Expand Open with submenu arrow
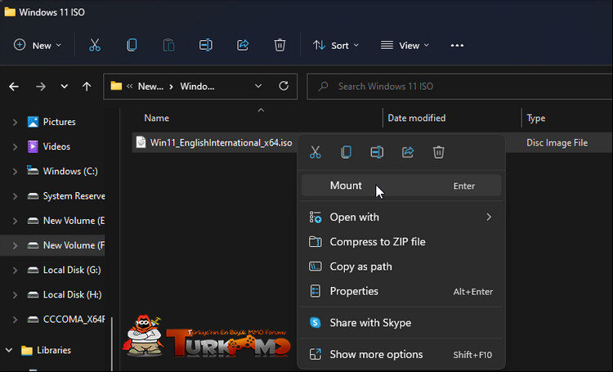 [x=489, y=217]
